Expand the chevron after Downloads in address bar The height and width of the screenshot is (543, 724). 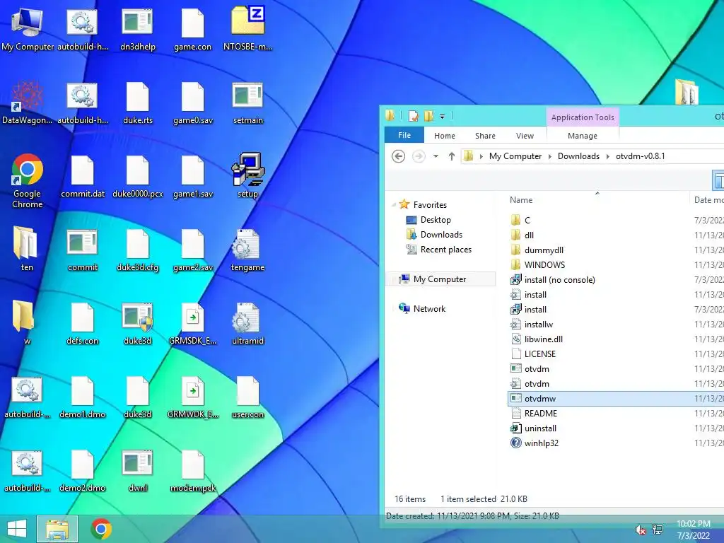click(607, 156)
